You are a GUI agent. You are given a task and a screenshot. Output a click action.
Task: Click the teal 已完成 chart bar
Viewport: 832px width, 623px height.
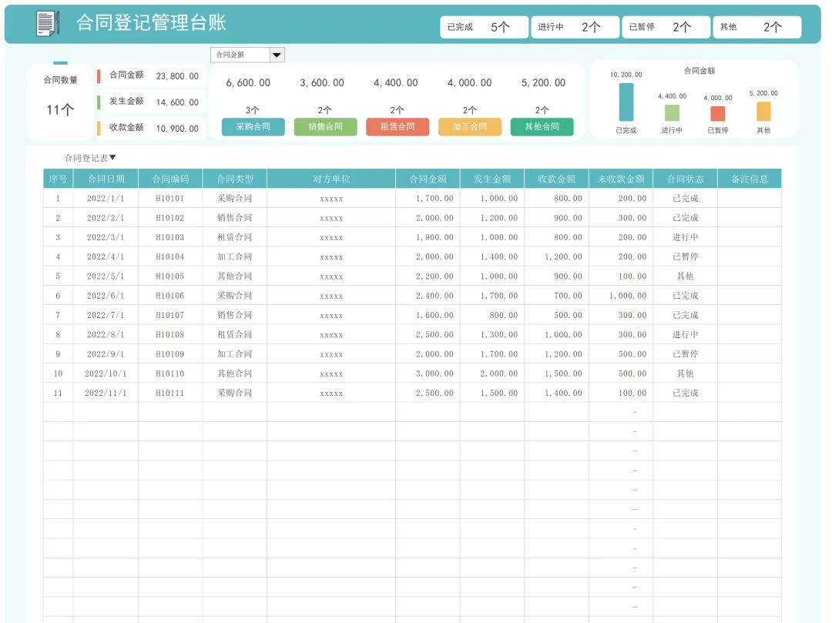coord(626,102)
